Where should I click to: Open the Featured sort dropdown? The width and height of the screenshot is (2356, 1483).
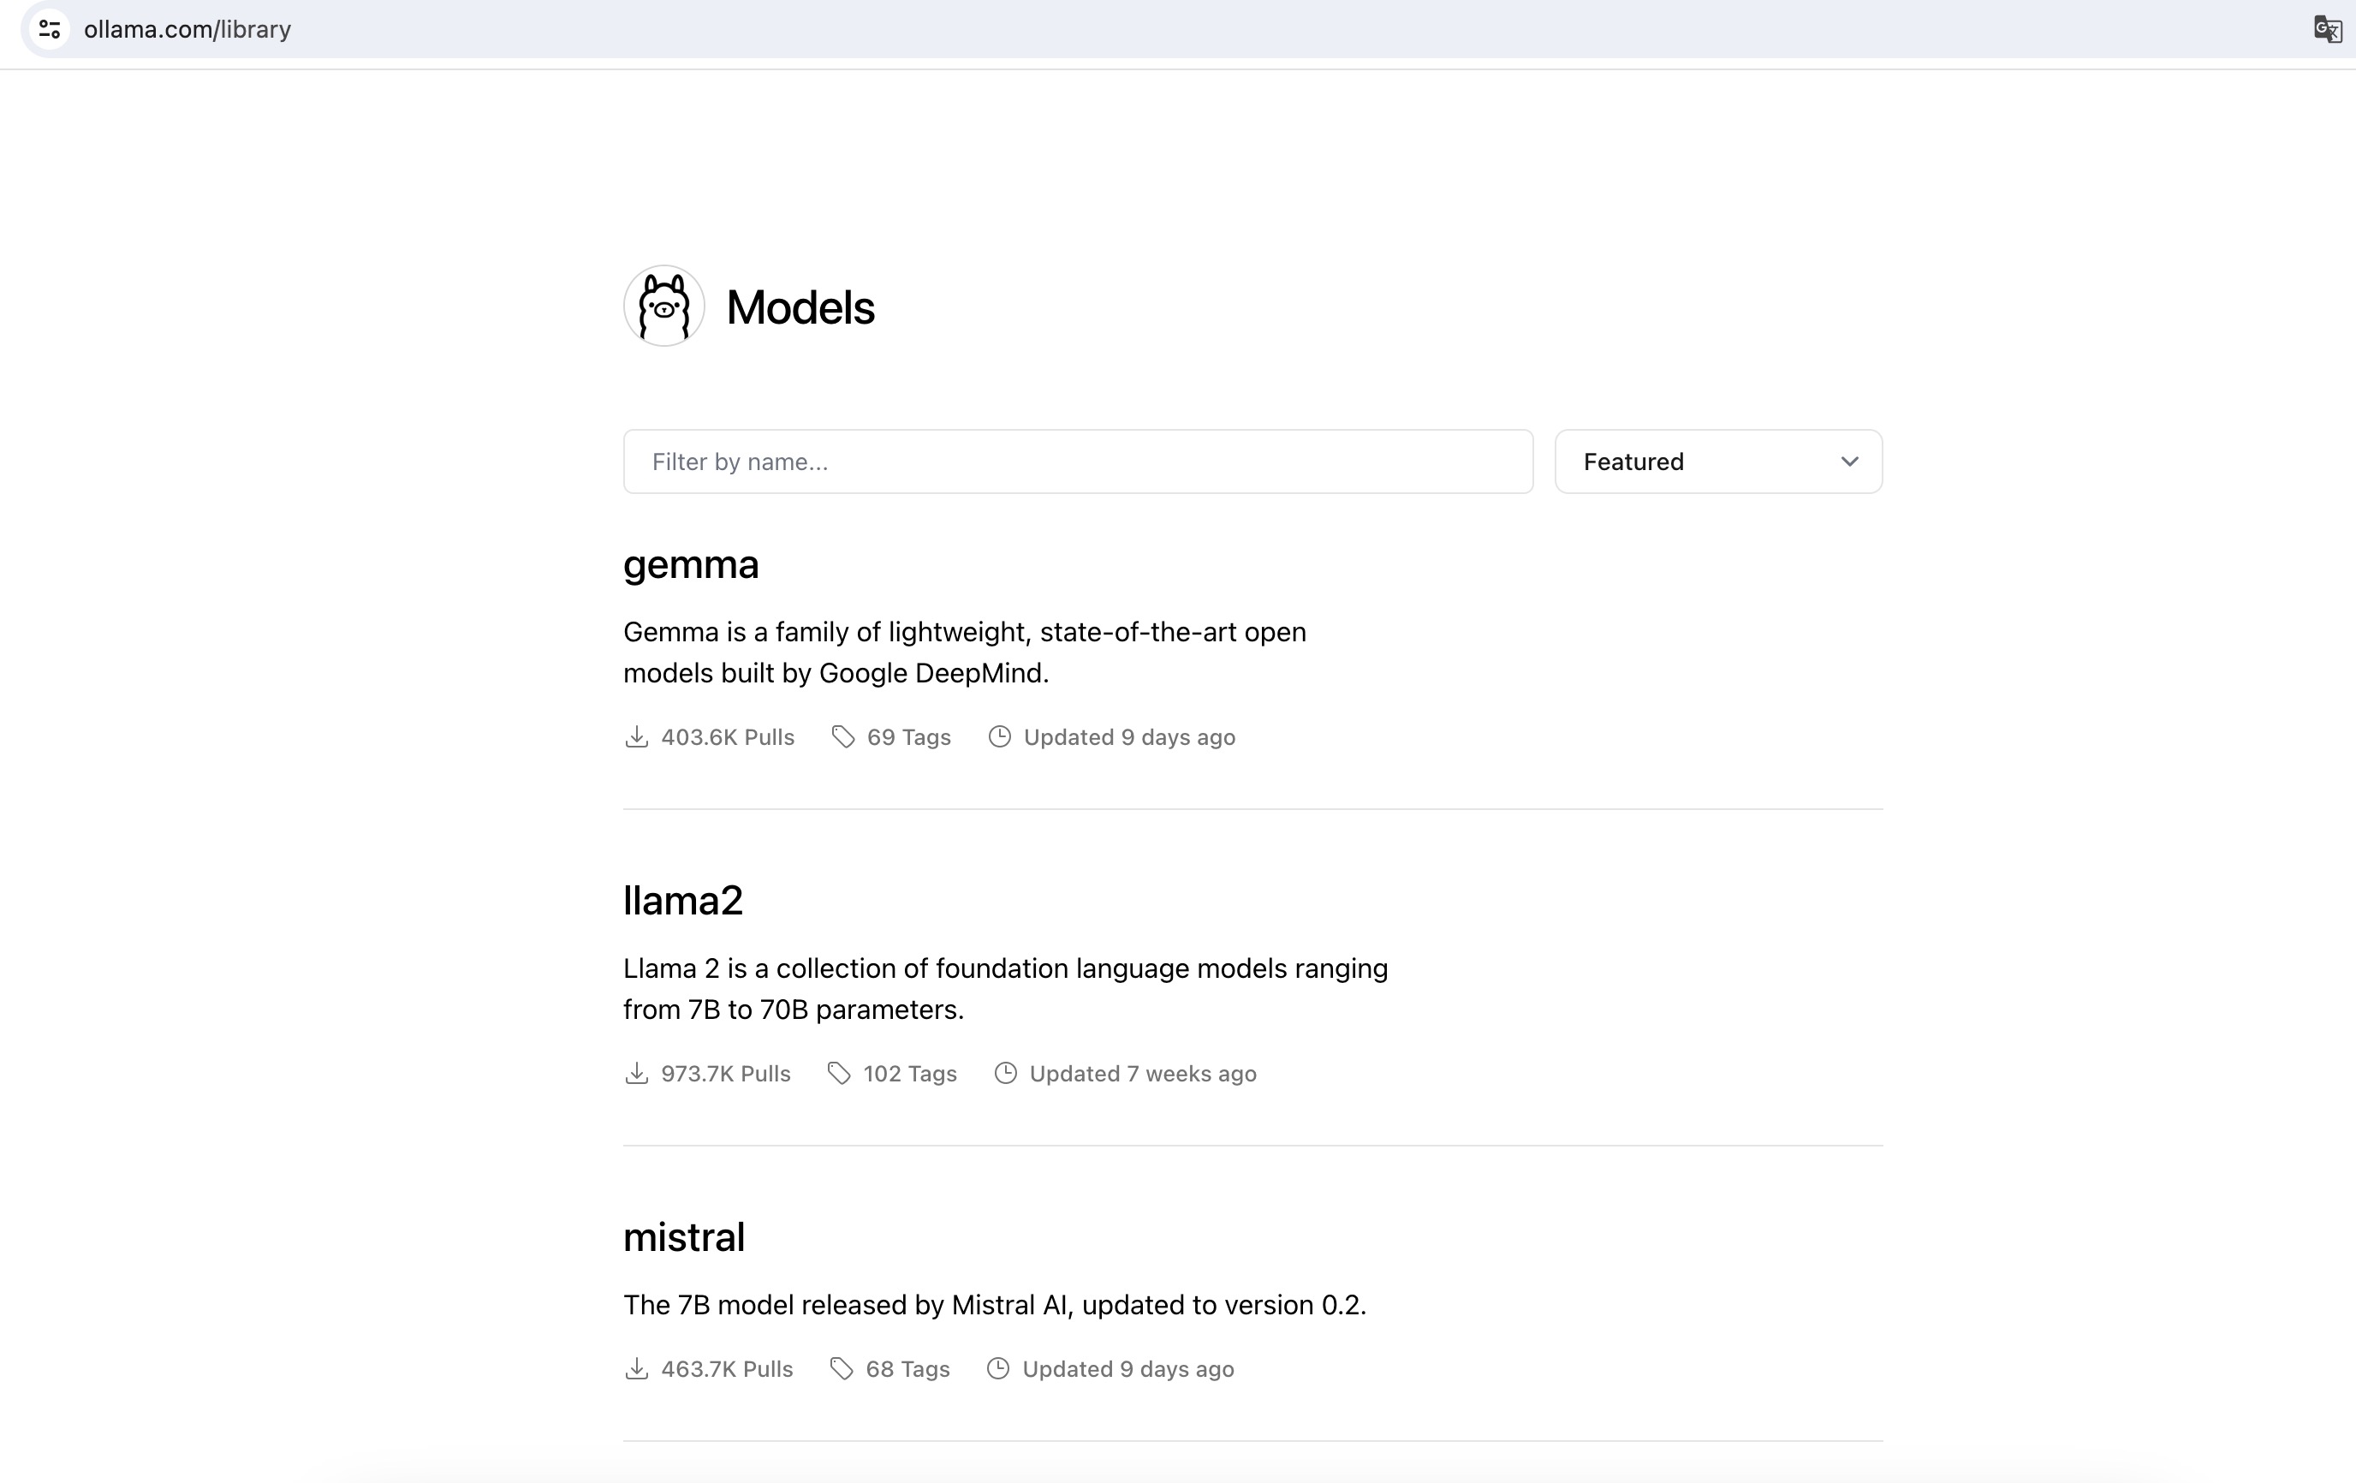pos(1717,462)
